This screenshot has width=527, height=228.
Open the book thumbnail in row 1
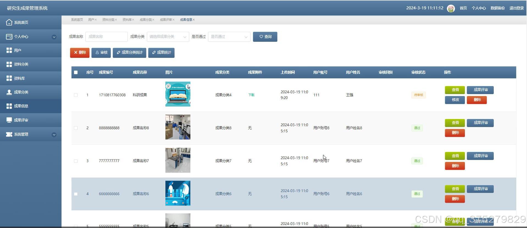178,94
